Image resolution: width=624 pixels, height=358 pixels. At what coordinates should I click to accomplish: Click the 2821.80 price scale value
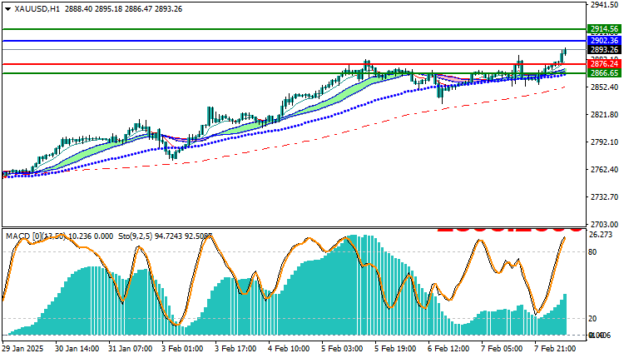(x=604, y=115)
